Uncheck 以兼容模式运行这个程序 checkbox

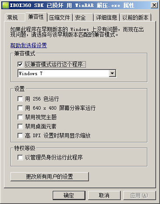pos(20,64)
